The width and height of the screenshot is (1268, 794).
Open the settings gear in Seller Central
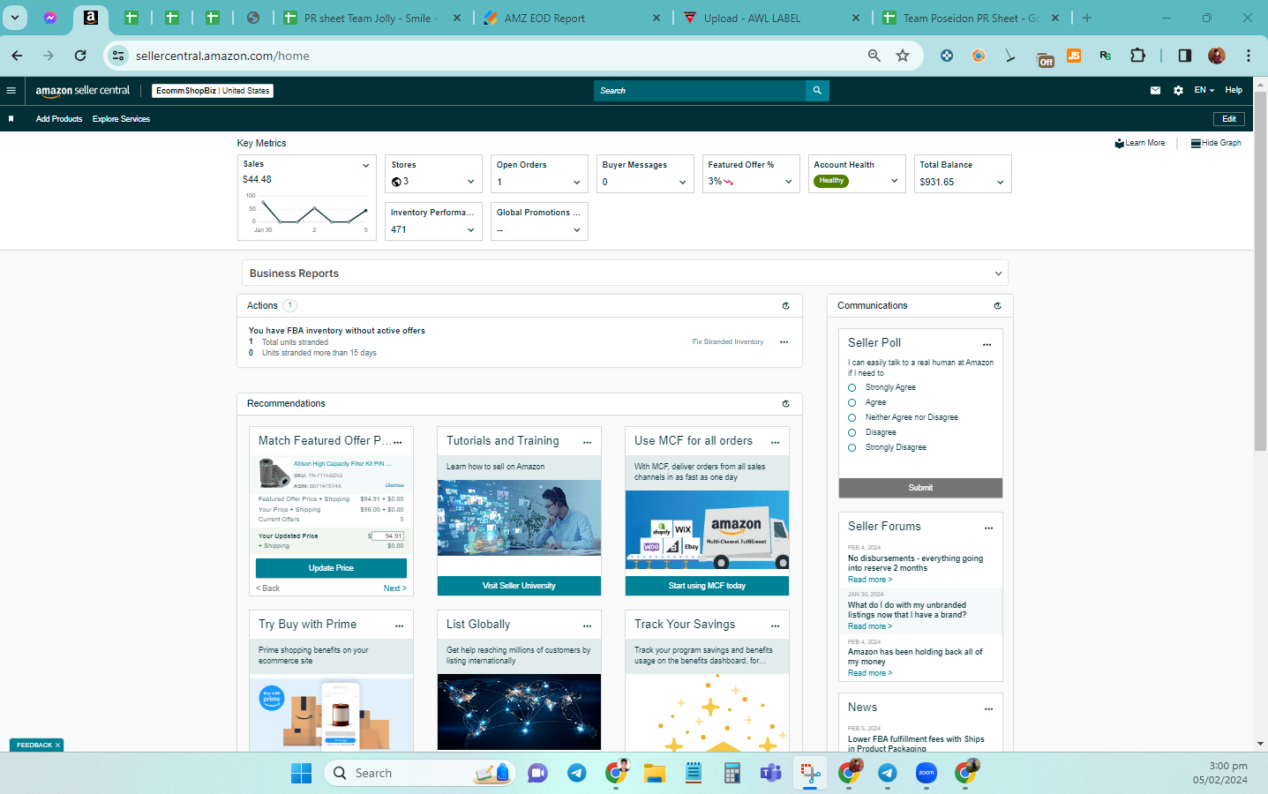point(1178,90)
